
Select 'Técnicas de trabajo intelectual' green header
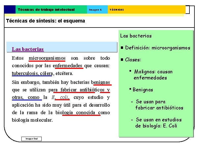coord(51,9)
